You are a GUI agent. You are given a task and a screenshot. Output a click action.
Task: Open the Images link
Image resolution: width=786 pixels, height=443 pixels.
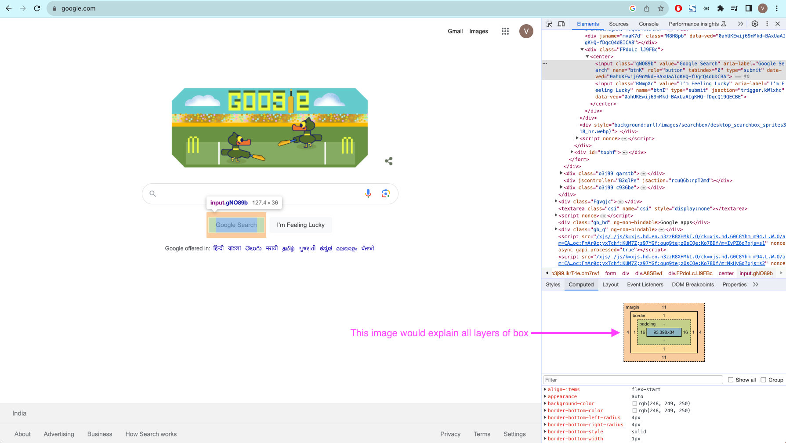(x=478, y=31)
